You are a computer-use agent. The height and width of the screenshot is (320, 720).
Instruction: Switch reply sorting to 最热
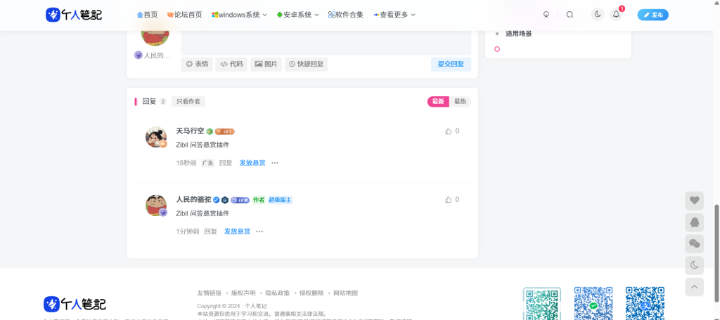pyautogui.click(x=460, y=102)
